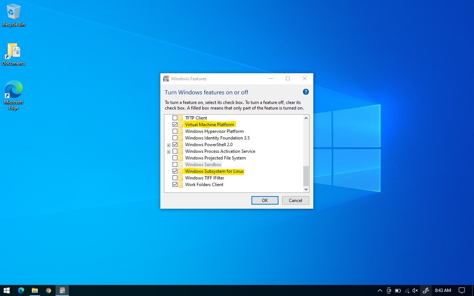
Task: Show hidden icons in system tray
Action: pyautogui.click(x=380, y=290)
